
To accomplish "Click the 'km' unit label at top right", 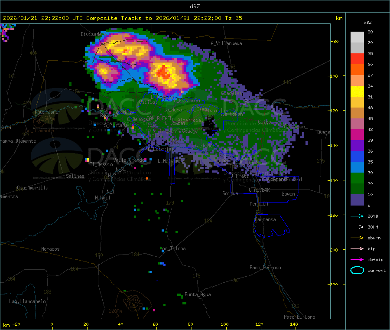I will (339, 18).
